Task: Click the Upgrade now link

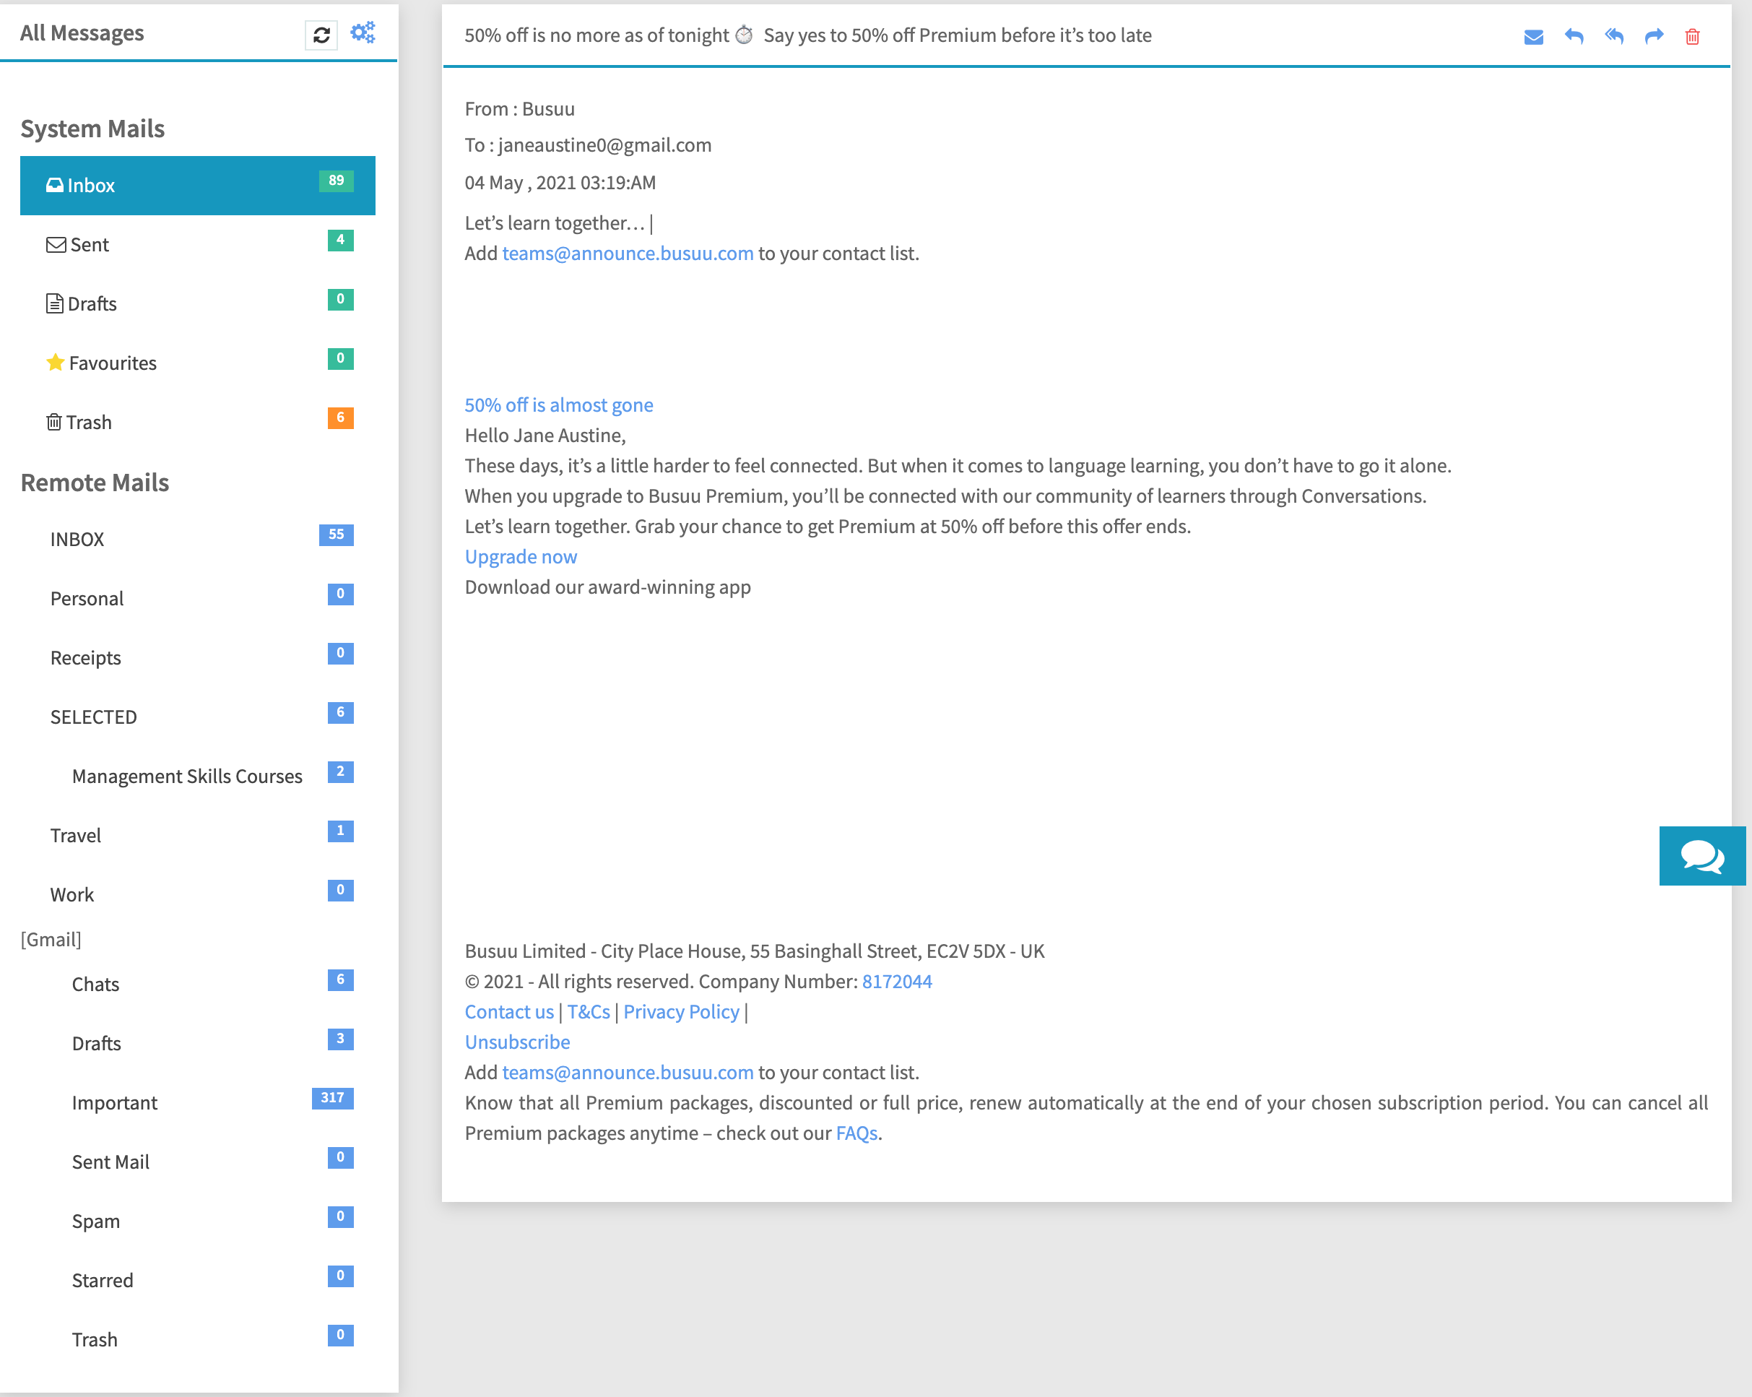Action: 521,558
